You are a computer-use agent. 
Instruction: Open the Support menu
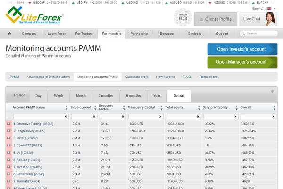click(x=222, y=34)
